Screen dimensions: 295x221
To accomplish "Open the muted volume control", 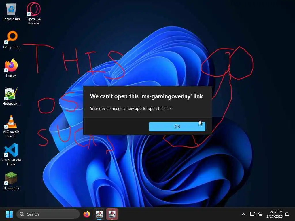I will click(260, 214).
